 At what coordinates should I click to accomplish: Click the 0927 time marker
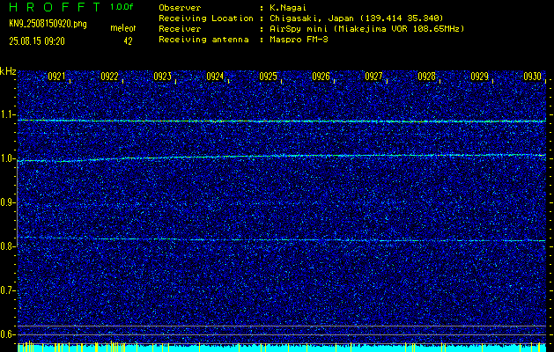(x=373, y=77)
